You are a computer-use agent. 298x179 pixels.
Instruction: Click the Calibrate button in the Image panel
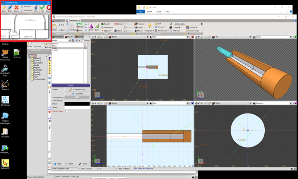click(x=77, y=93)
